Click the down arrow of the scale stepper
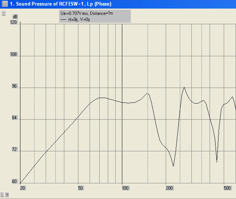This screenshot has width=236, height=199. click(4, 15)
